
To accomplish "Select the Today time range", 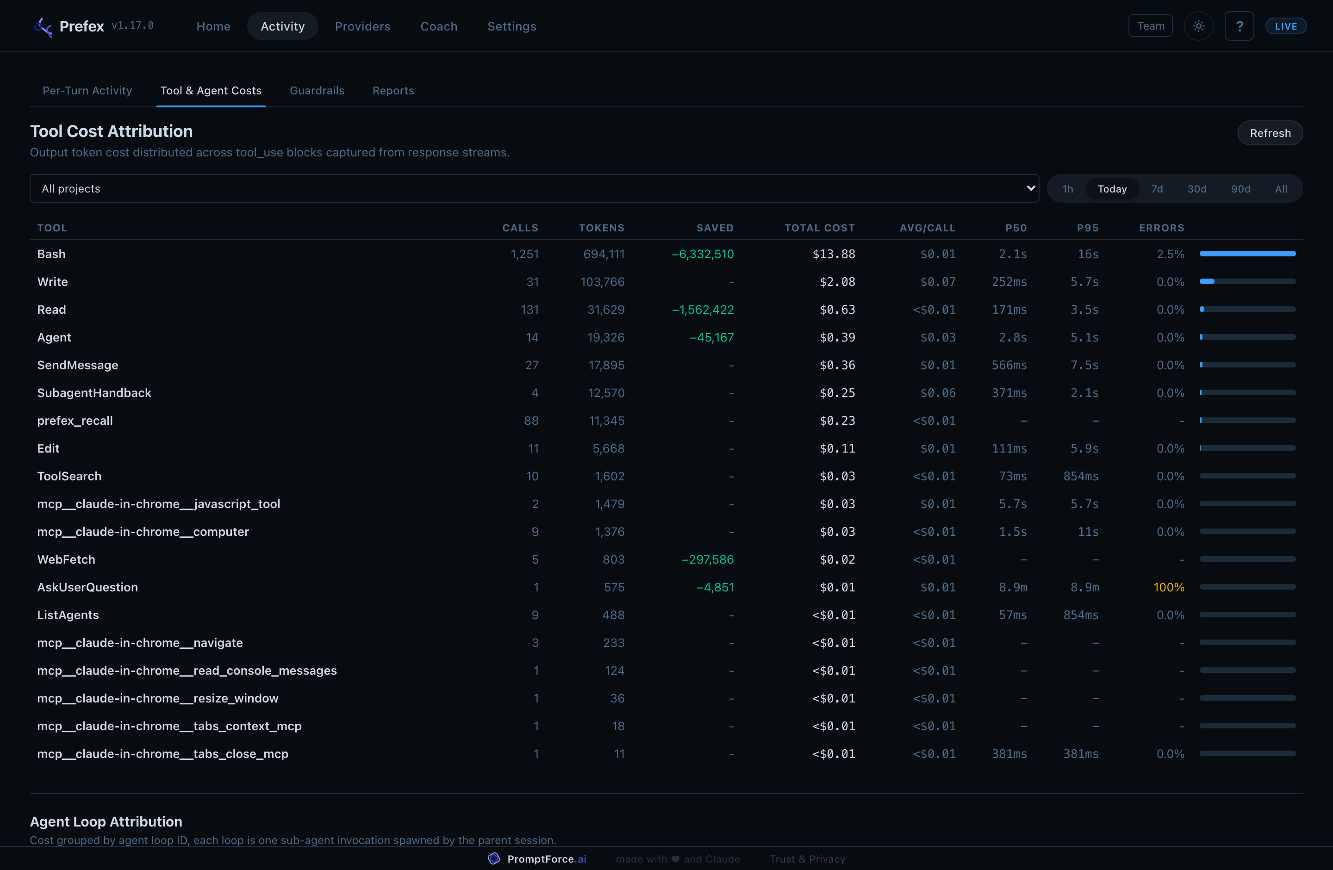I will 1112,189.
